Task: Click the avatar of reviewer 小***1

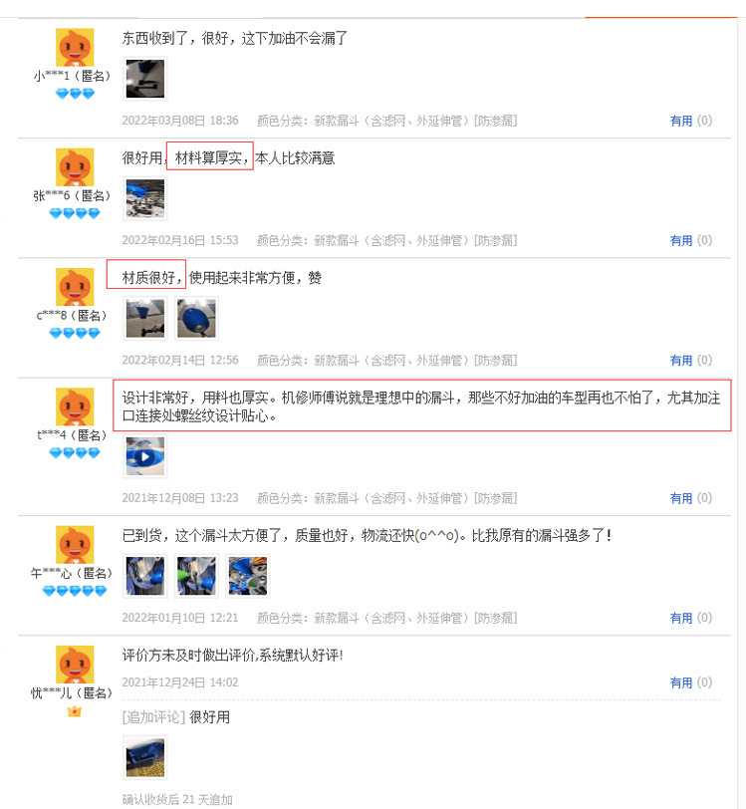Action: point(75,47)
